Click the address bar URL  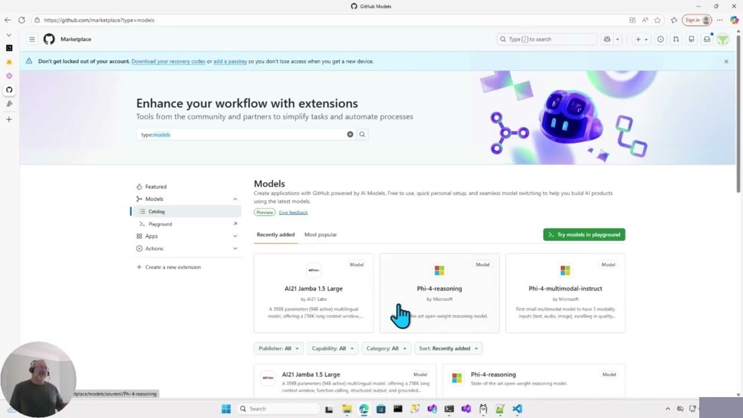99,20
